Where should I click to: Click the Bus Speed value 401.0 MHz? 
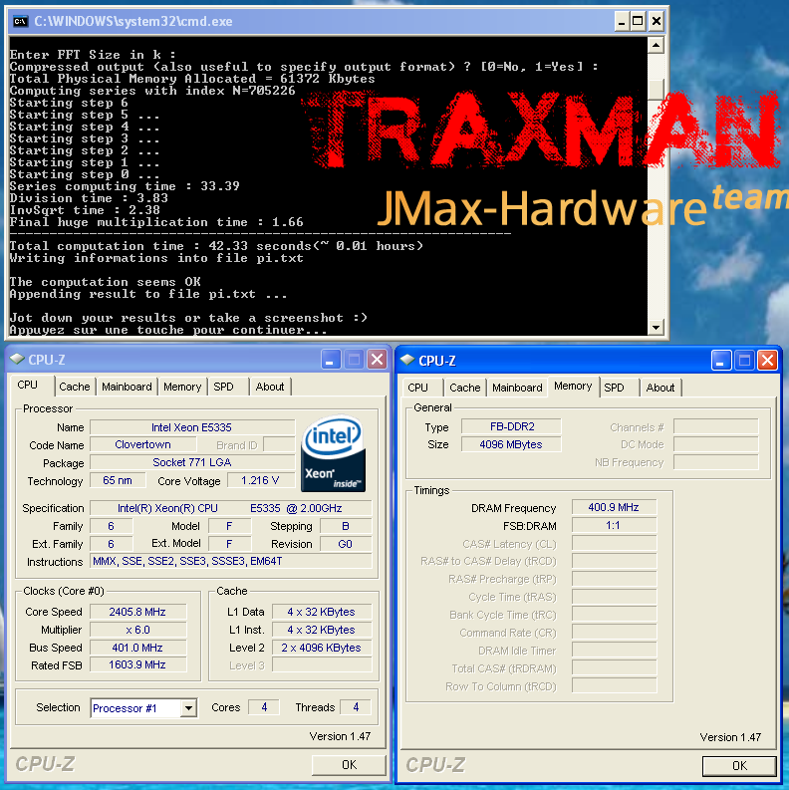coord(137,648)
